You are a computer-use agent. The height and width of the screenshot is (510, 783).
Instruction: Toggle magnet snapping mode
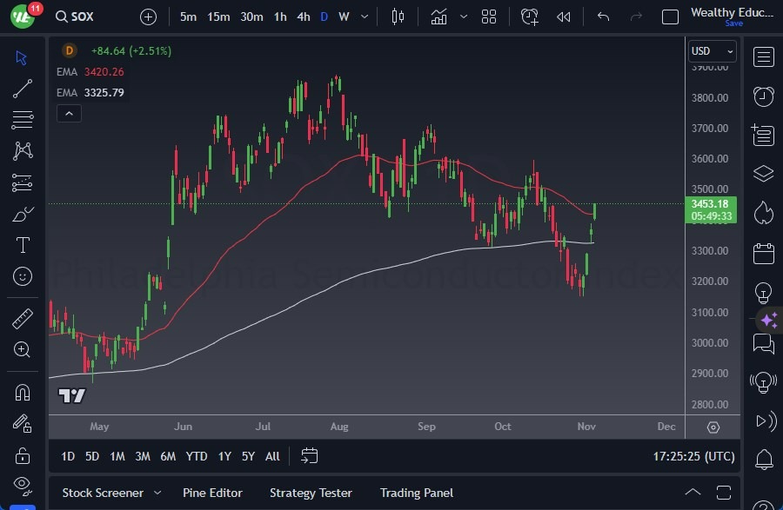(22, 392)
